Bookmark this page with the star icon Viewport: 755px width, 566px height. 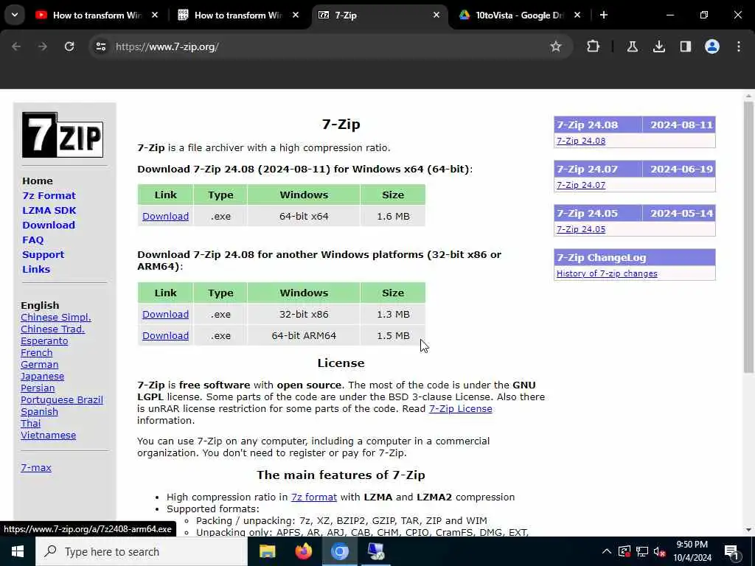pyautogui.click(x=556, y=46)
